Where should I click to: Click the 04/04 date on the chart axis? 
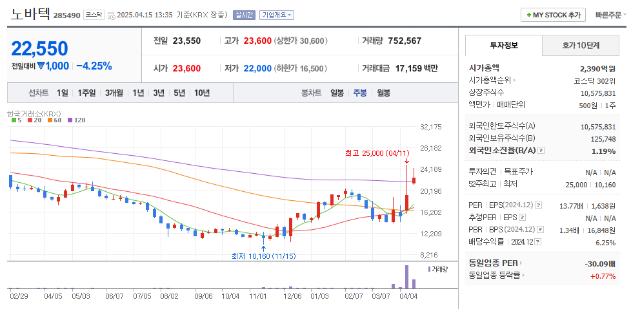click(x=410, y=296)
